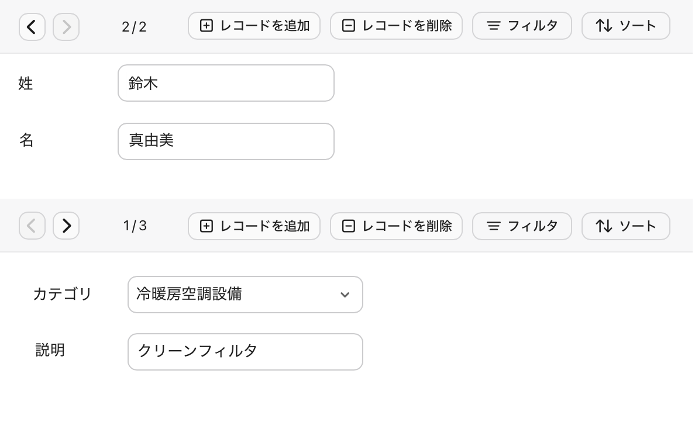This screenshot has width=695, height=422.
Task: Click the disabled forward arrow on the top bar
Action: coord(66,27)
